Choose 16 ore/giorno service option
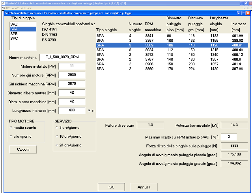Screen dimensions: 252x194 click(x=56, y=136)
